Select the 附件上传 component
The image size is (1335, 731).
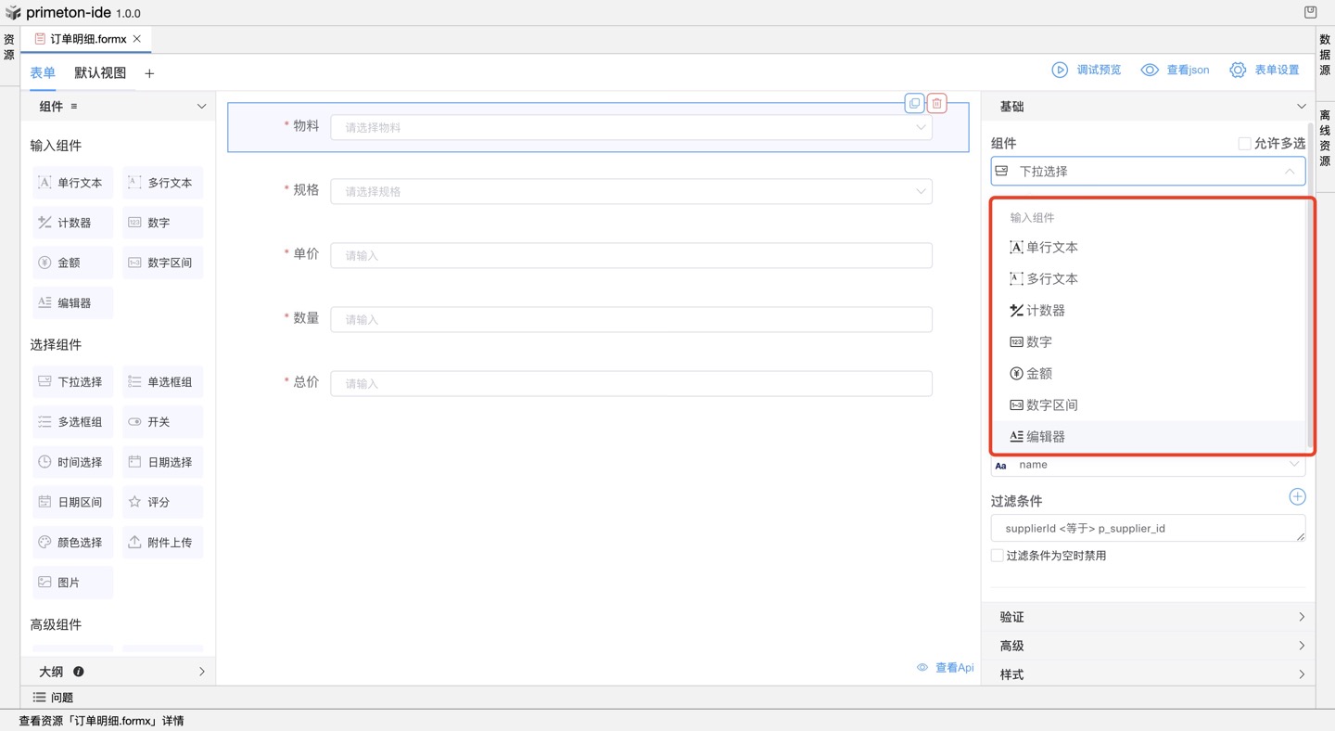pyautogui.click(x=161, y=542)
